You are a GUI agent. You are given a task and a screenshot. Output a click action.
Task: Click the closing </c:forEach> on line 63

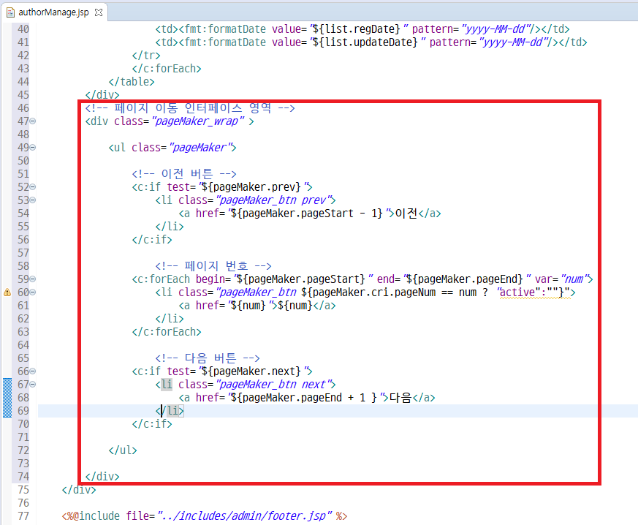(x=167, y=332)
